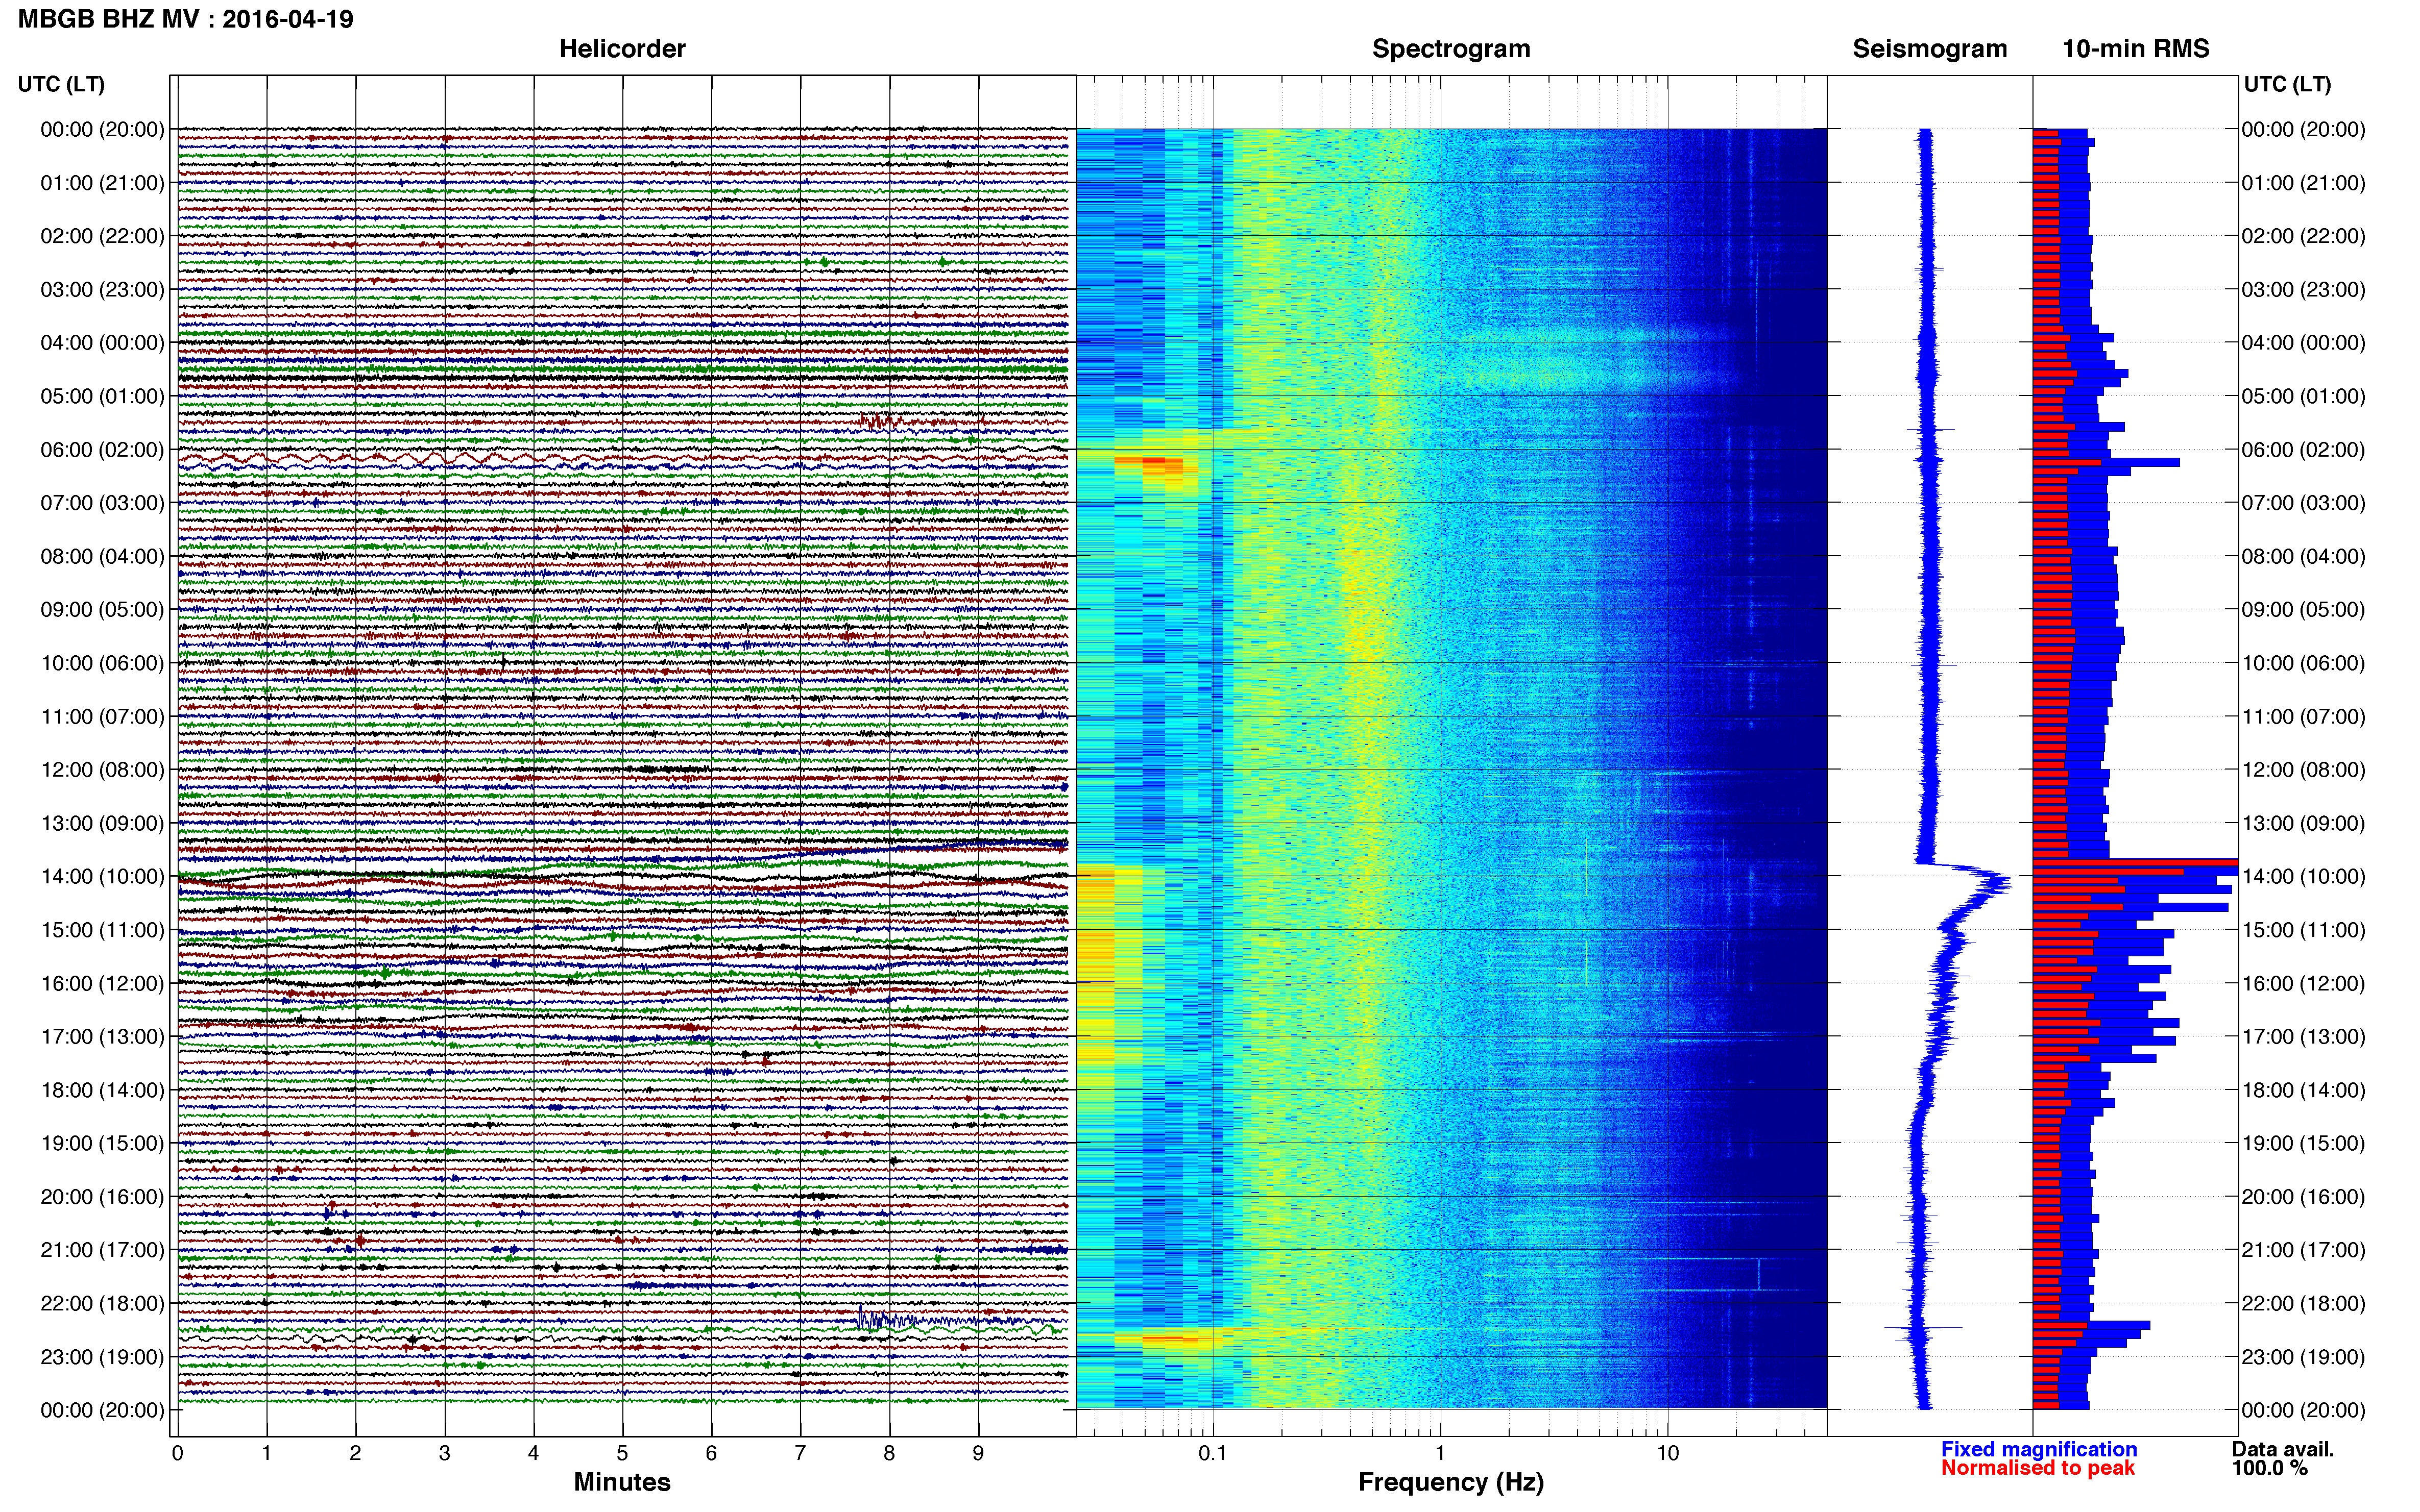Click '17:00 (13:00)' on the RMS-side time axis
Image resolution: width=2420 pixels, height=1512 pixels.
point(2303,1037)
